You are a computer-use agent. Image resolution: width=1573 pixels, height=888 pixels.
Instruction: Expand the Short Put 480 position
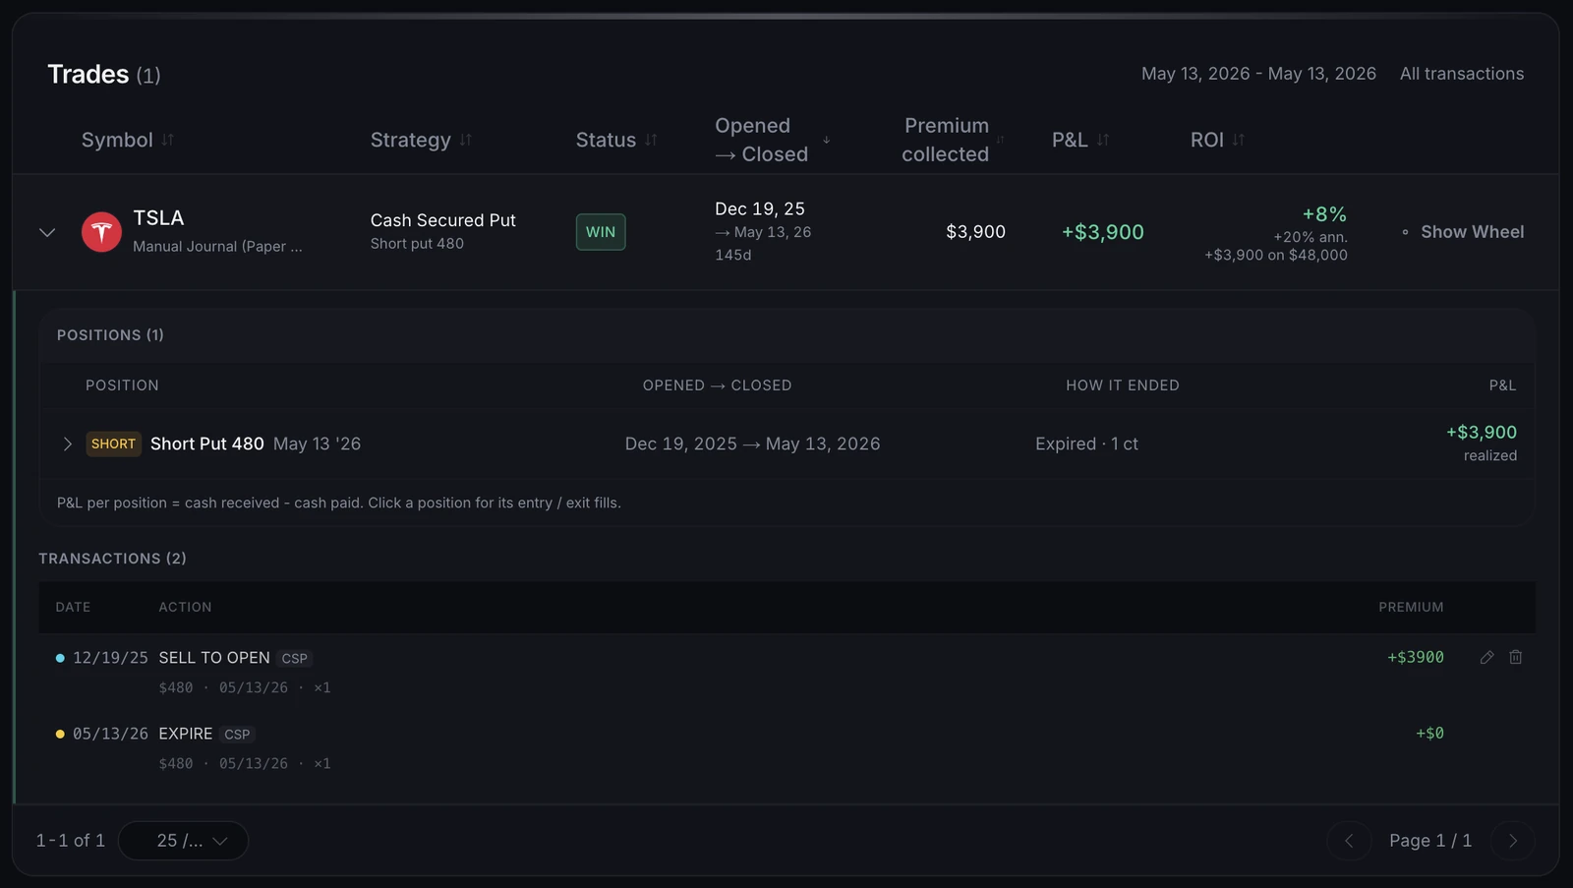[67, 444]
